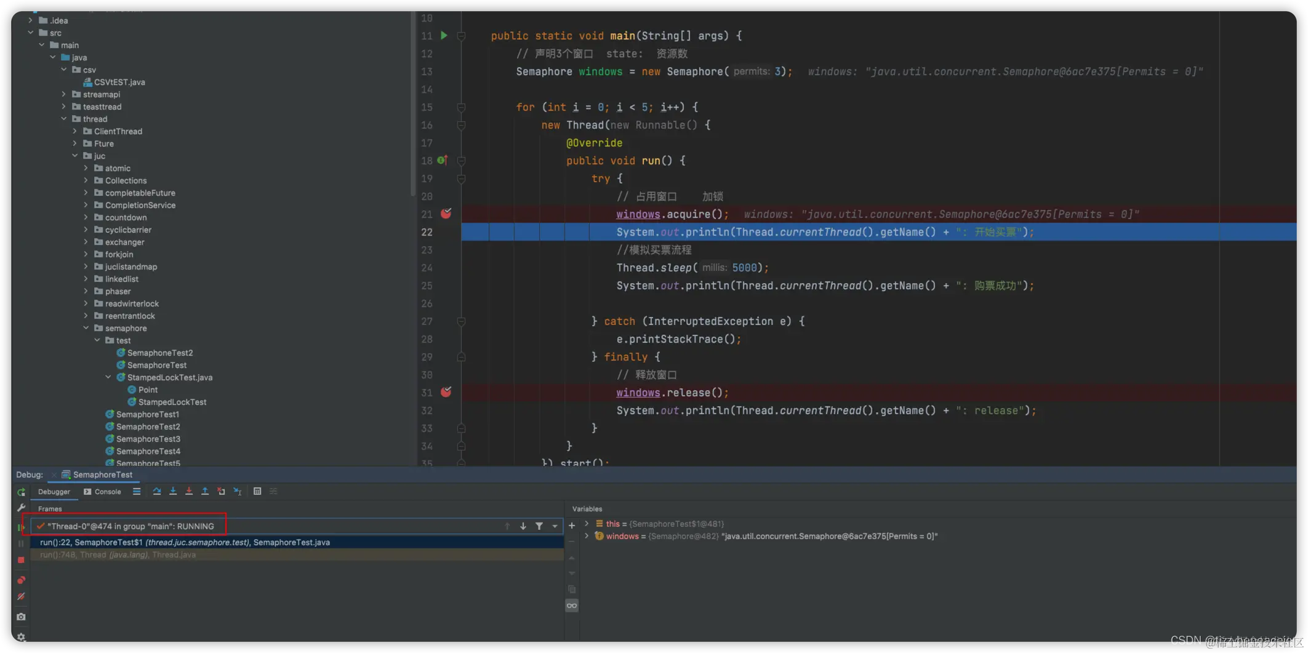Filter frames with the funnel icon
The width and height of the screenshot is (1308, 653).
click(539, 526)
